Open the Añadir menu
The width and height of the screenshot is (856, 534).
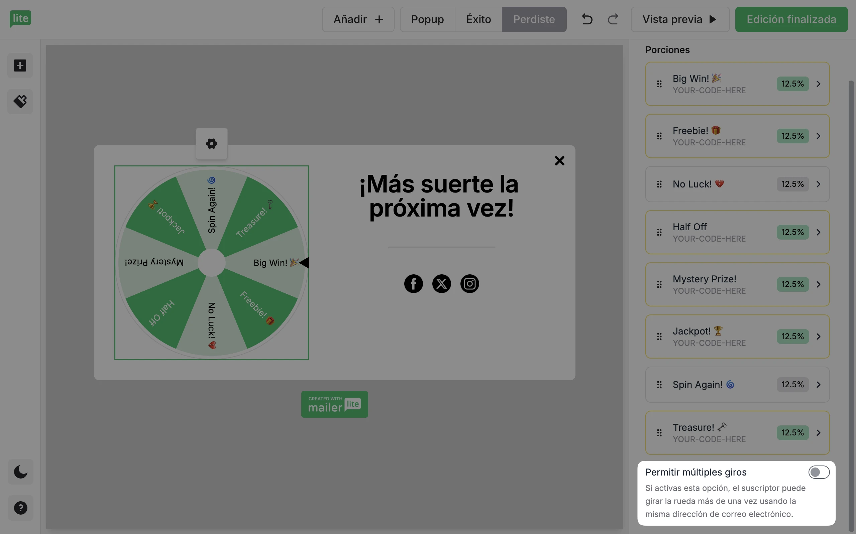point(358,19)
